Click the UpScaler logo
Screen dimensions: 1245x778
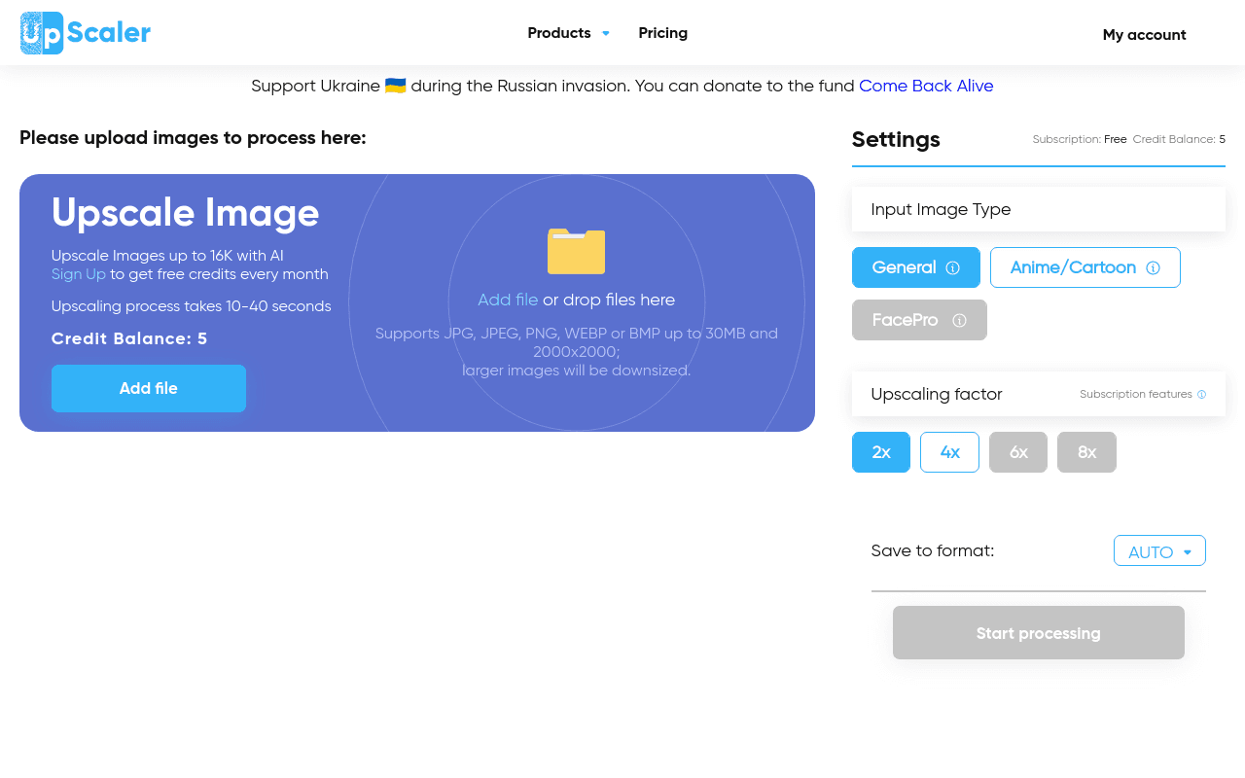(x=86, y=33)
